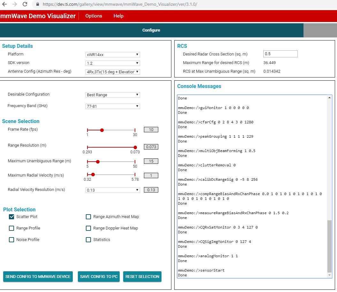
Task: Open the Radial Velocity Resolution dropdown
Action: [113, 190]
